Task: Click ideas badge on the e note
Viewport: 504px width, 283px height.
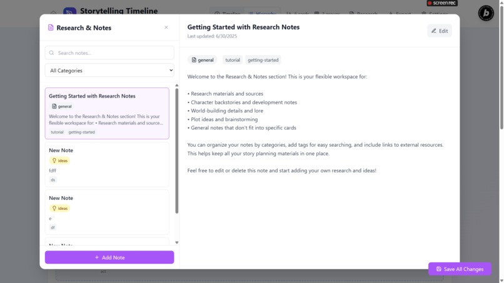Action: pos(59,209)
